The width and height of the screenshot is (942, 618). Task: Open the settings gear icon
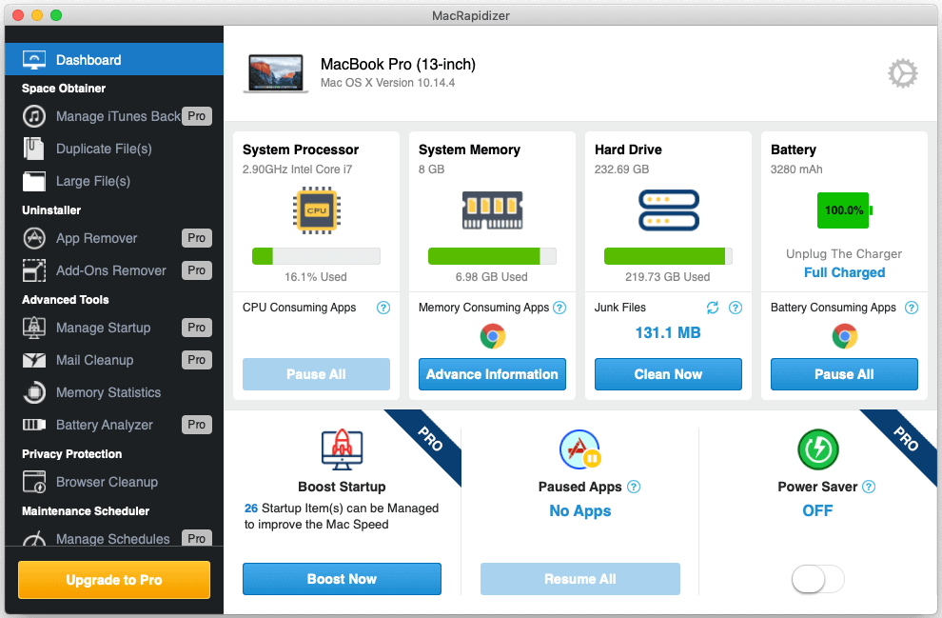click(x=902, y=73)
